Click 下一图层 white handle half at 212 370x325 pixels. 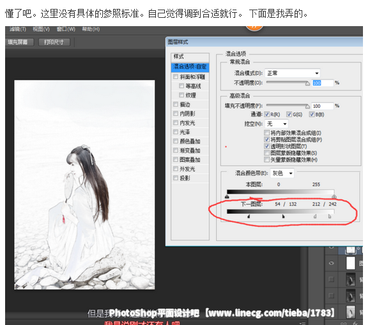pyautogui.click(x=315, y=216)
